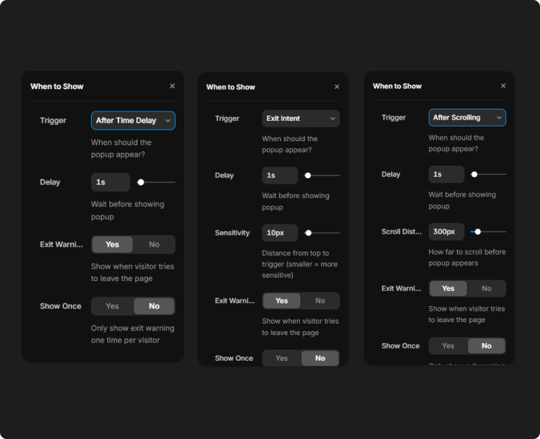Expand the Exit Intent trigger dropdown

pyautogui.click(x=300, y=119)
